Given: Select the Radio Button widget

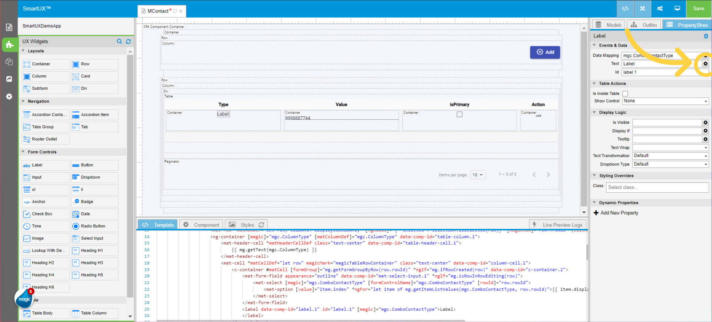Looking at the screenshot, I should pyautogui.click(x=95, y=226).
